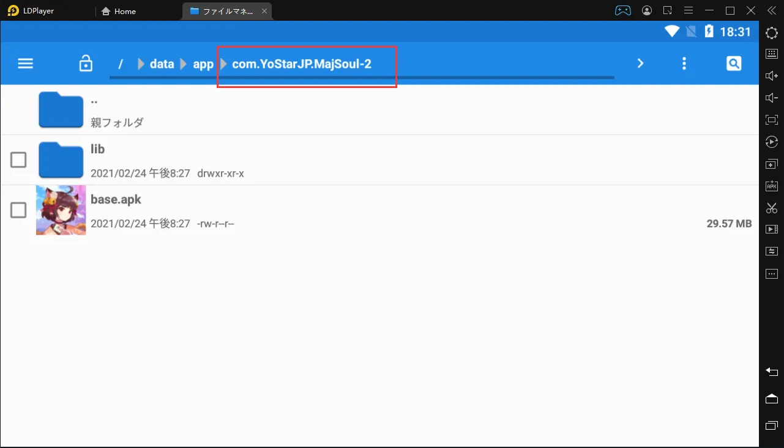Click the Wi-Fi status icon
Screen dimensions: 784x448
(x=672, y=32)
